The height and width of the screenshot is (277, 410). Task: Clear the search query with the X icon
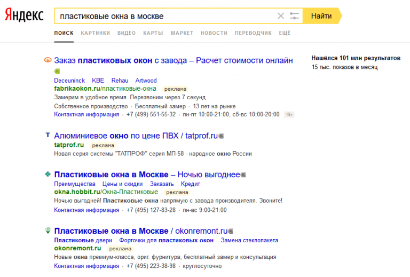[281, 16]
